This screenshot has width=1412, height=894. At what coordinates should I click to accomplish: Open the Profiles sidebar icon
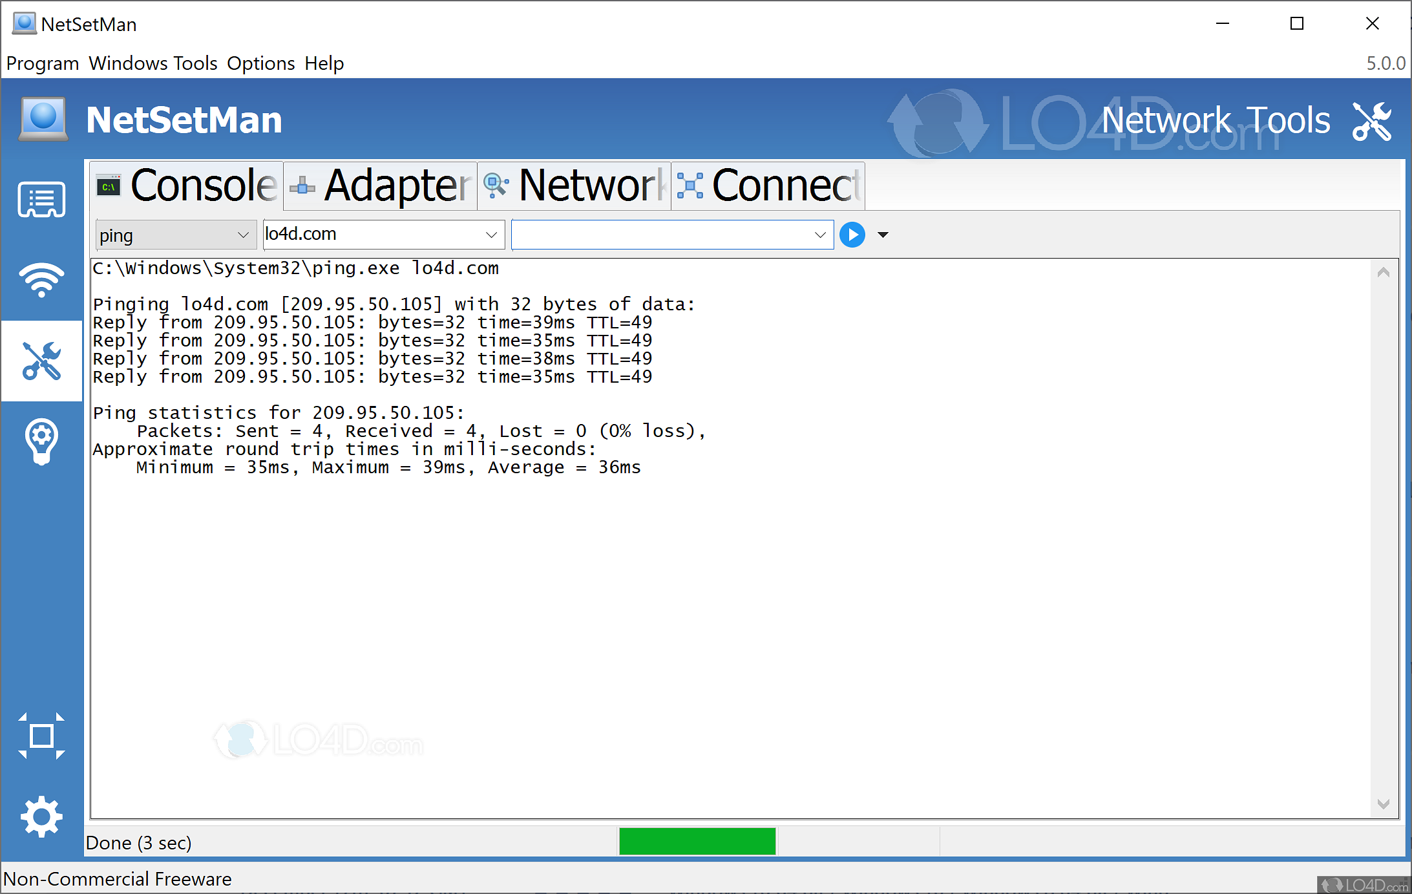41,200
